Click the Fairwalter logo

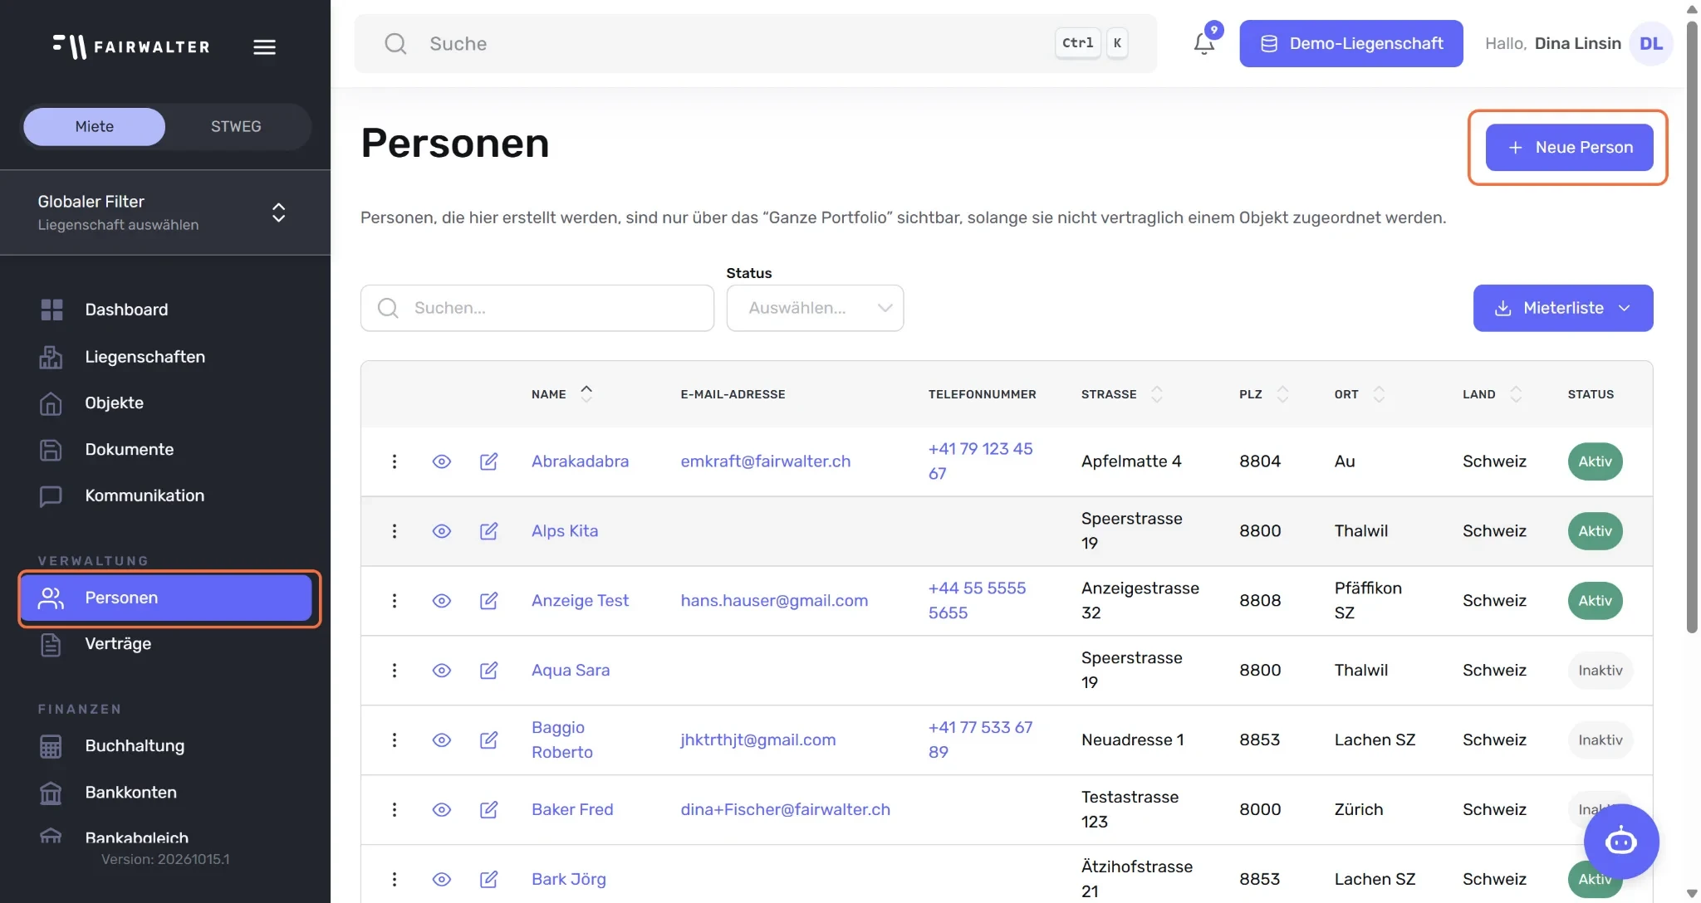coord(131,46)
